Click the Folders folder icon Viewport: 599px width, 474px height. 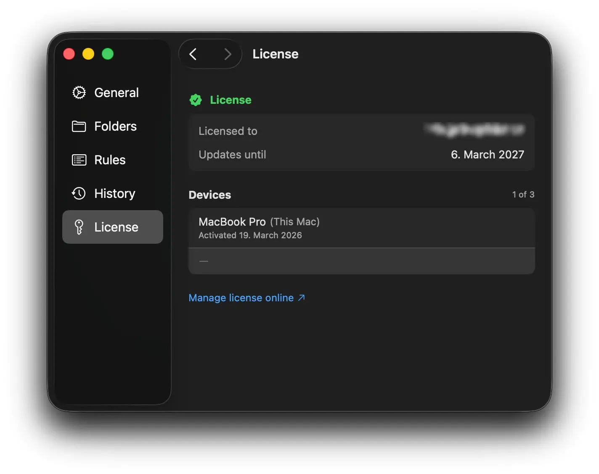pos(79,126)
